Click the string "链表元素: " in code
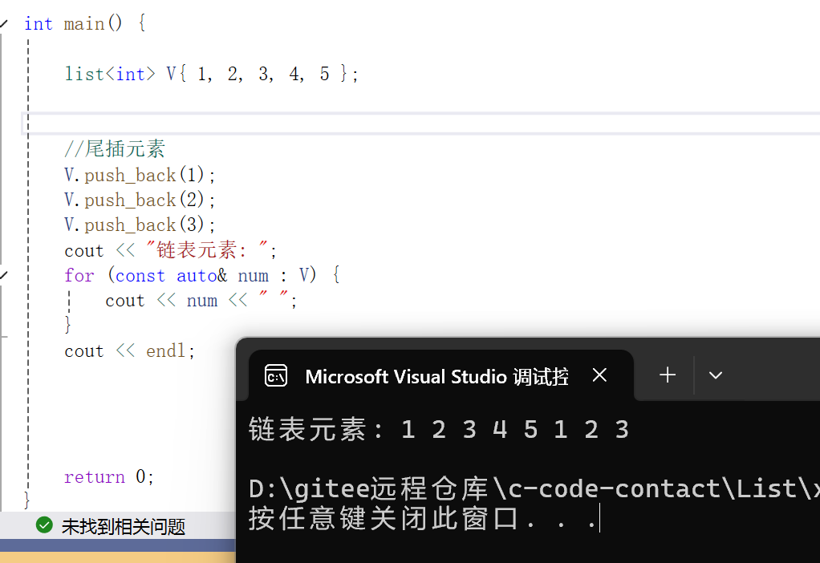 click(207, 250)
